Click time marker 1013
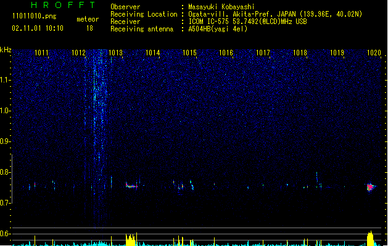Screen dimensions: 388x246 115,53
